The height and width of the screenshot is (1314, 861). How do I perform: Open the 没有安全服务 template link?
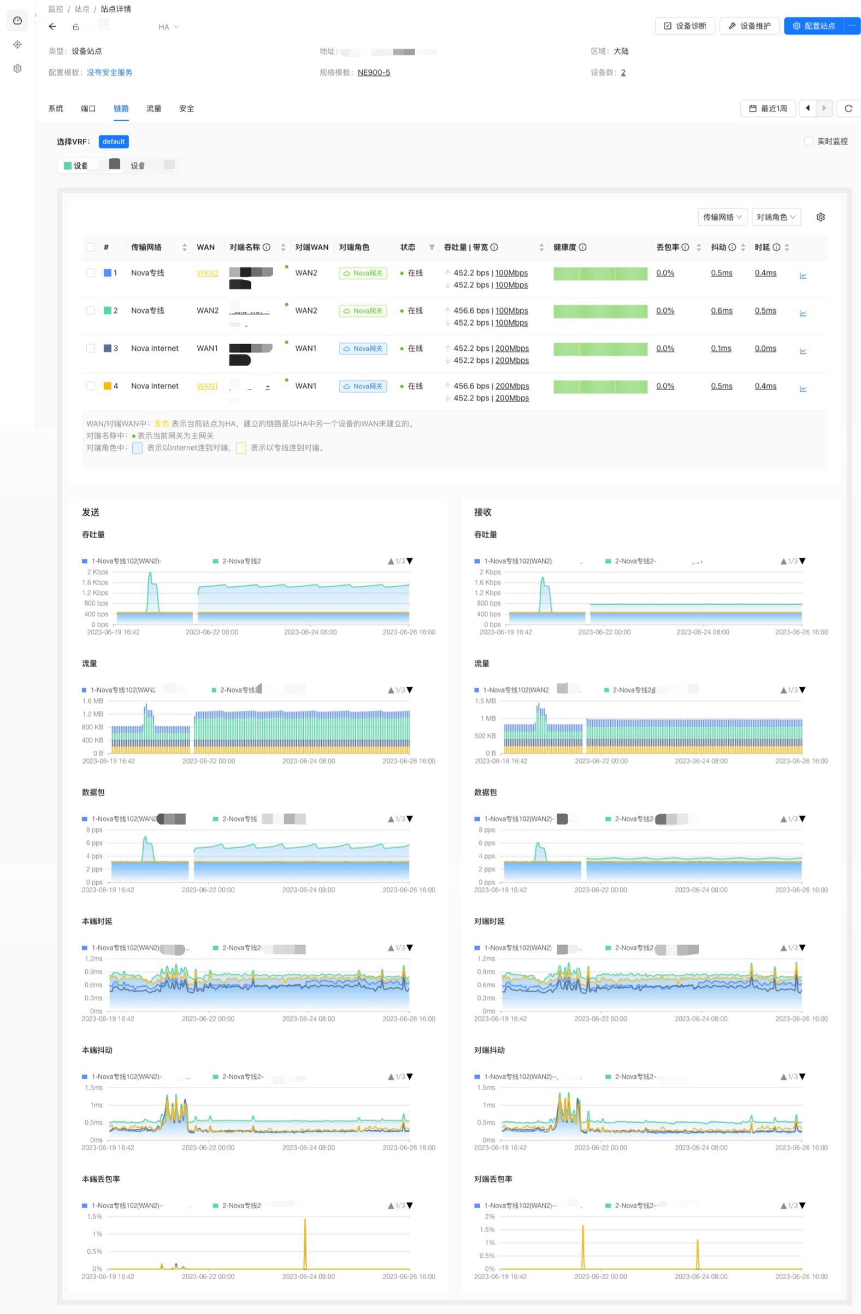coord(109,72)
